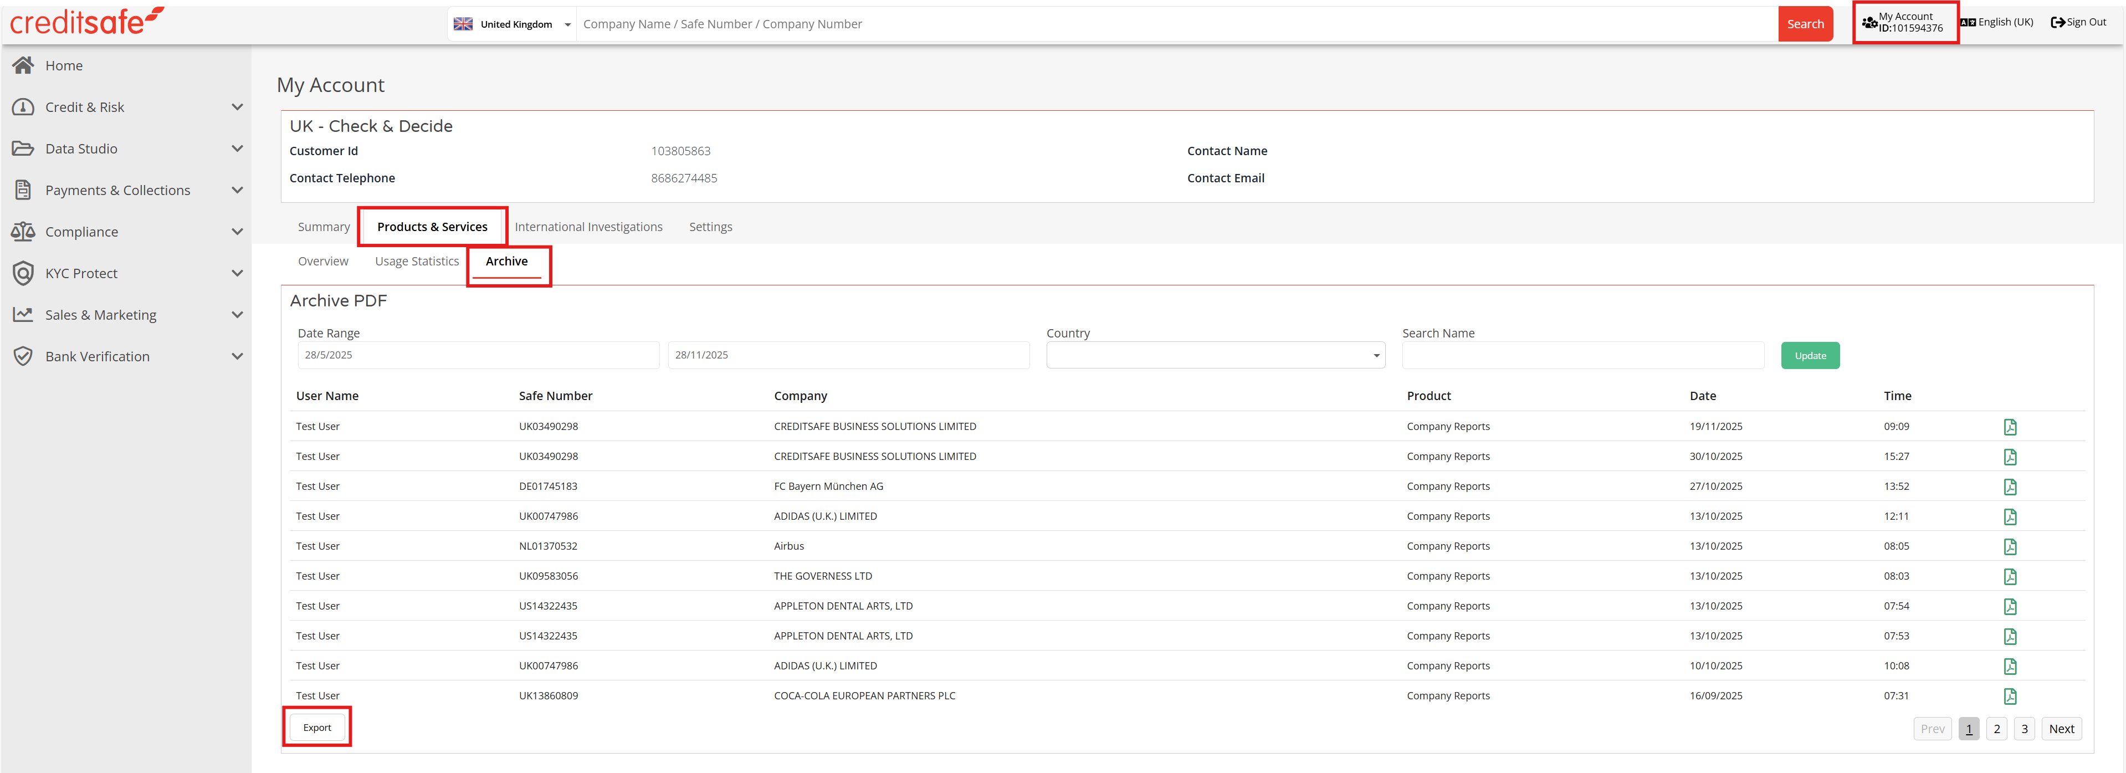This screenshot has width=2126, height=773.
Task: Open My Account user icon in header
Action: click(x=1869, y=22)
